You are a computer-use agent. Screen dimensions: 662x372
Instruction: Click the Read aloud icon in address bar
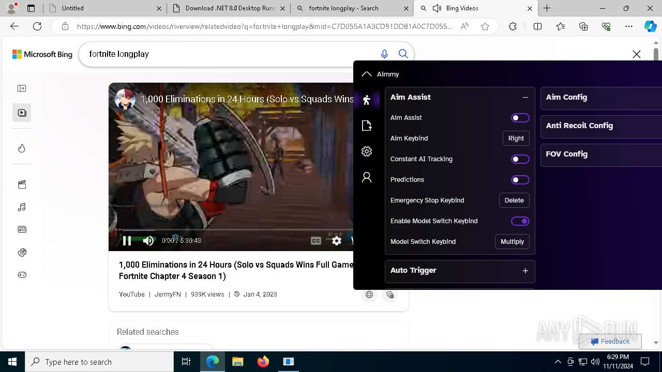pyautogui.click(x=464, y=26)
